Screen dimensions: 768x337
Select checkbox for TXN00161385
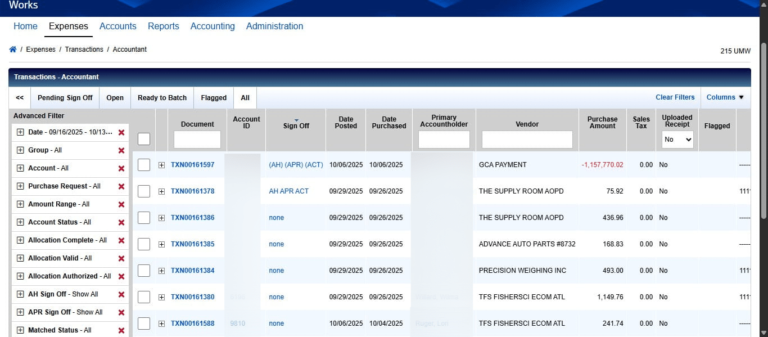pyautogui.click(x=144, y=244)
